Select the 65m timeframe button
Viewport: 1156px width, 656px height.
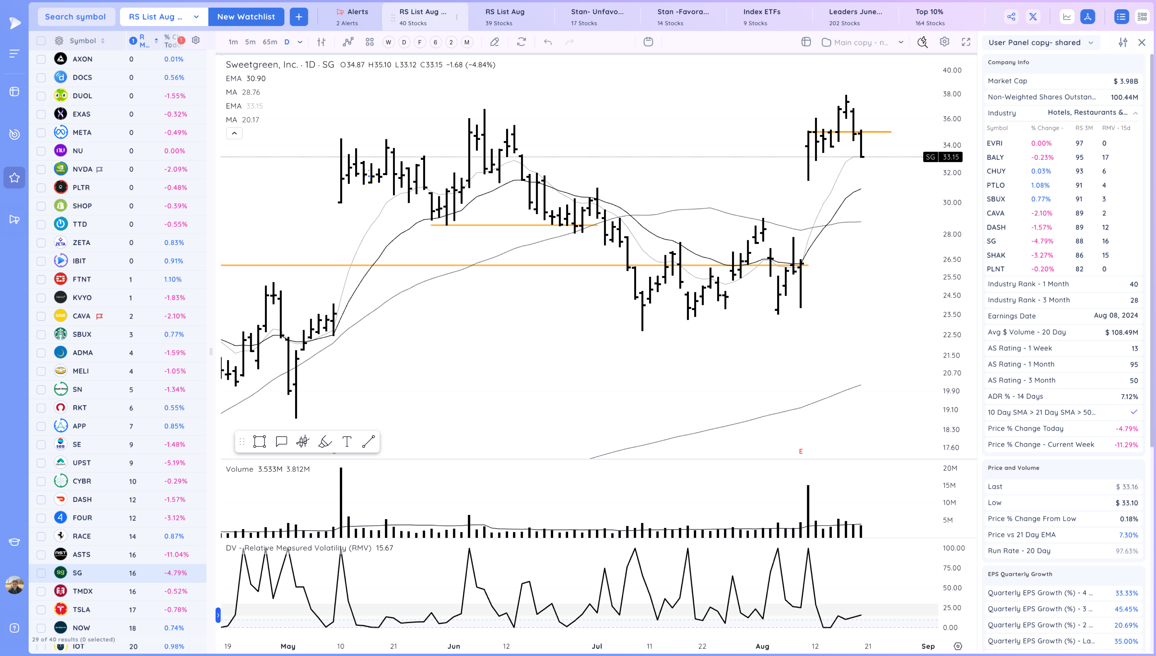pos(269,42)
